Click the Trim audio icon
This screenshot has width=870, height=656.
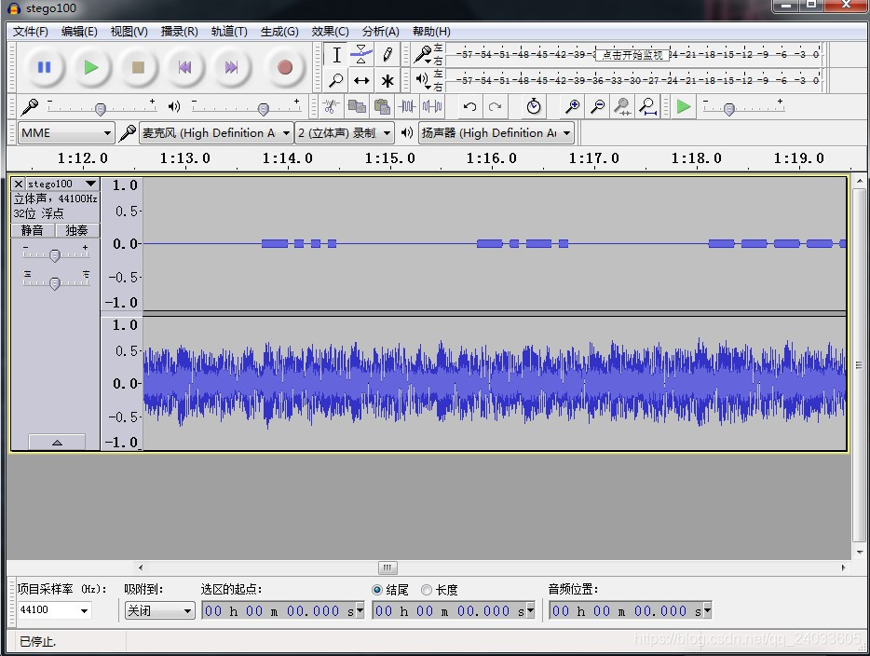pos(407,106)
